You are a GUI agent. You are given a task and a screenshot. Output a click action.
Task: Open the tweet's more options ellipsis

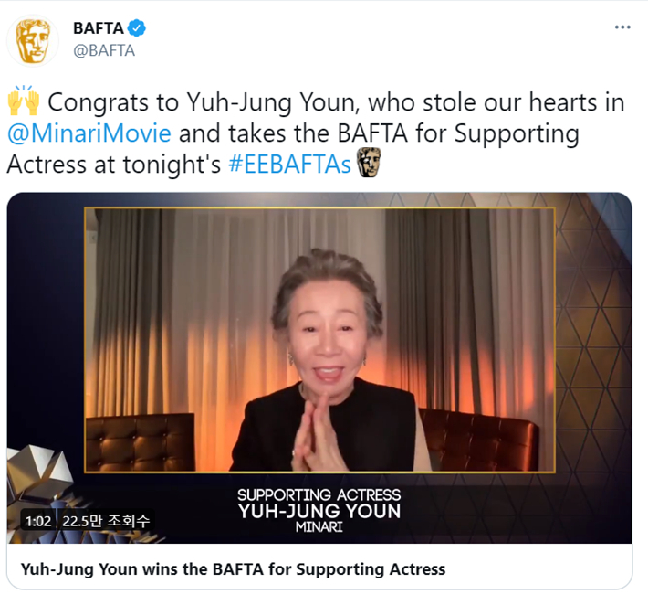pos(622,27)
